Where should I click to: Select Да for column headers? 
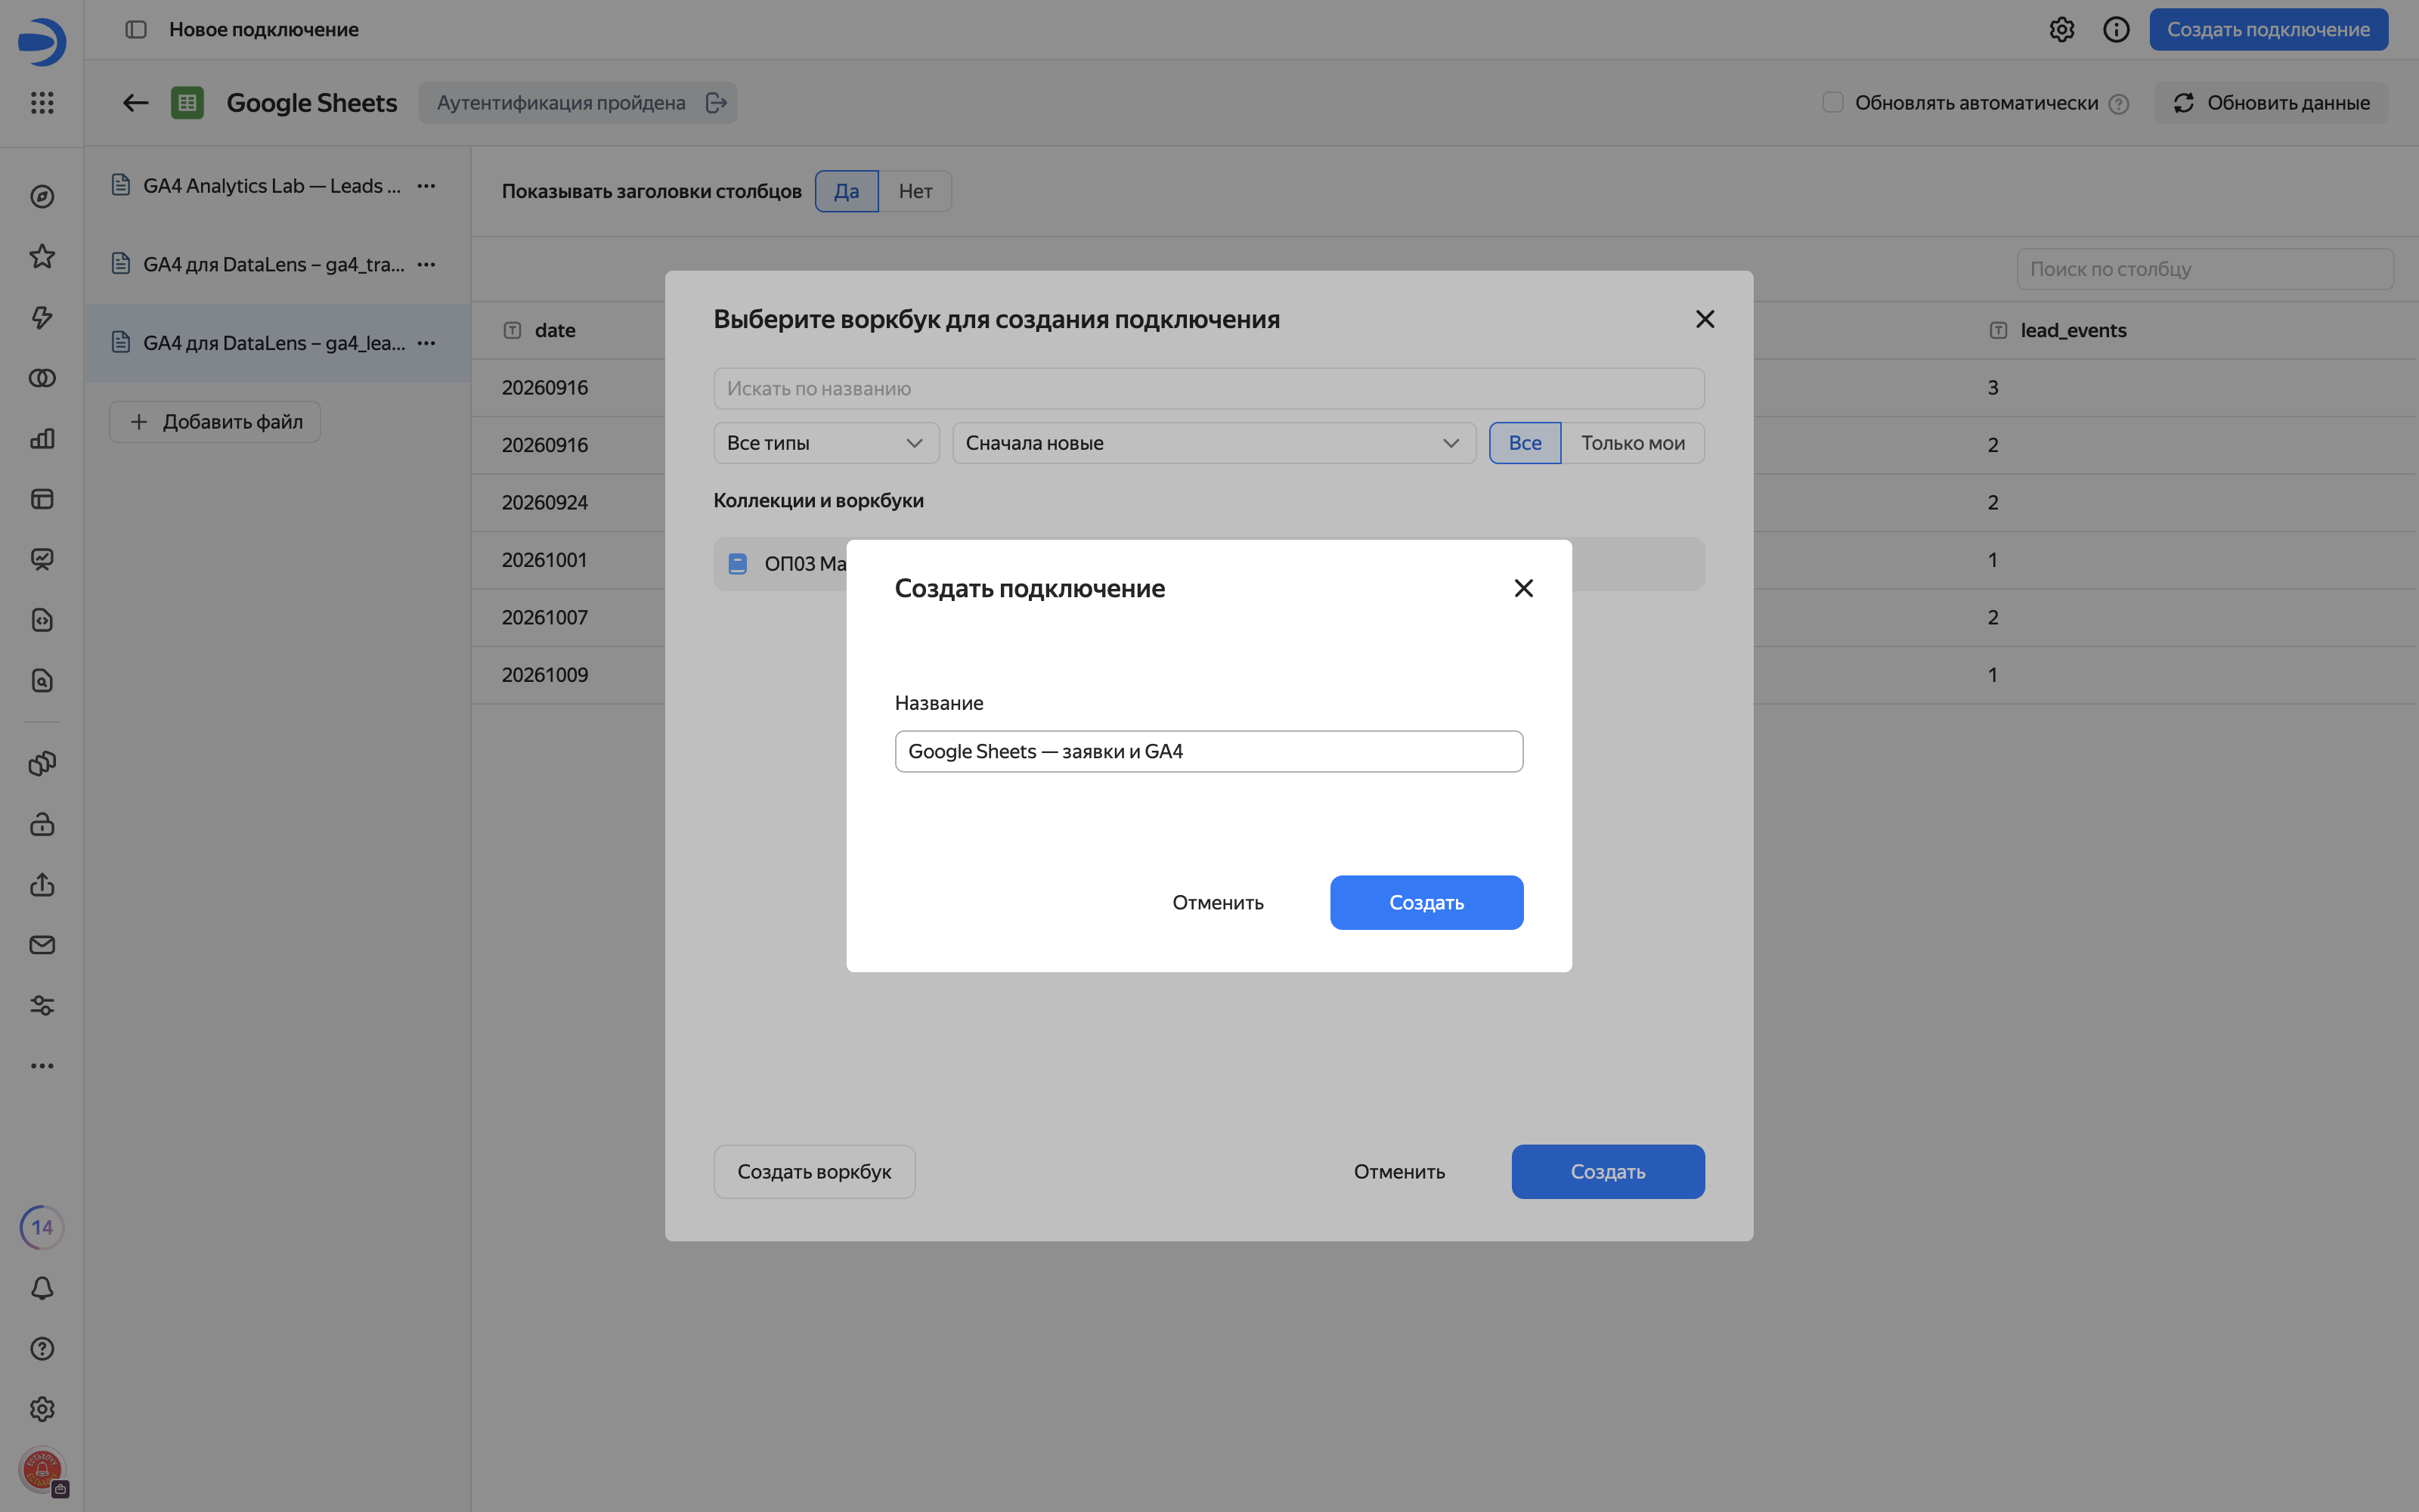click(847, 191)
